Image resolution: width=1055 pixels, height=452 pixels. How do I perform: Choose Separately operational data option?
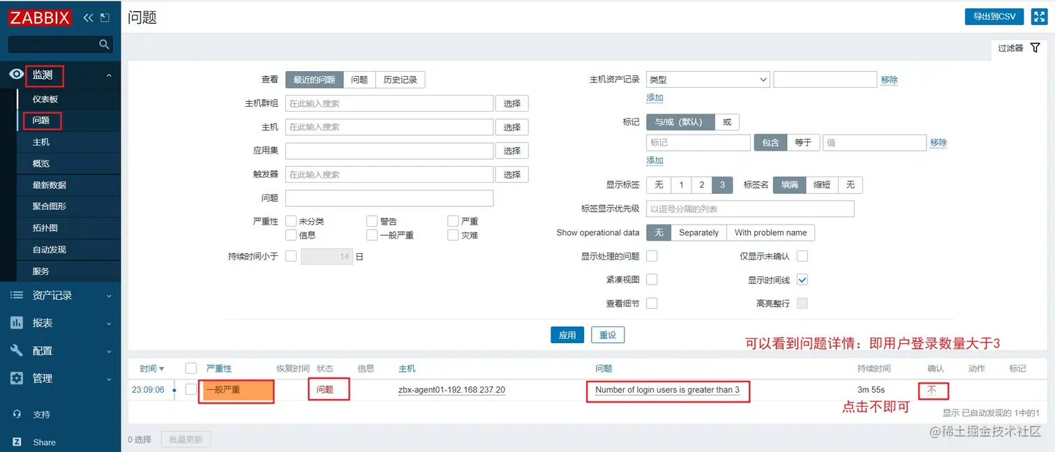click(x=698, y=232)
